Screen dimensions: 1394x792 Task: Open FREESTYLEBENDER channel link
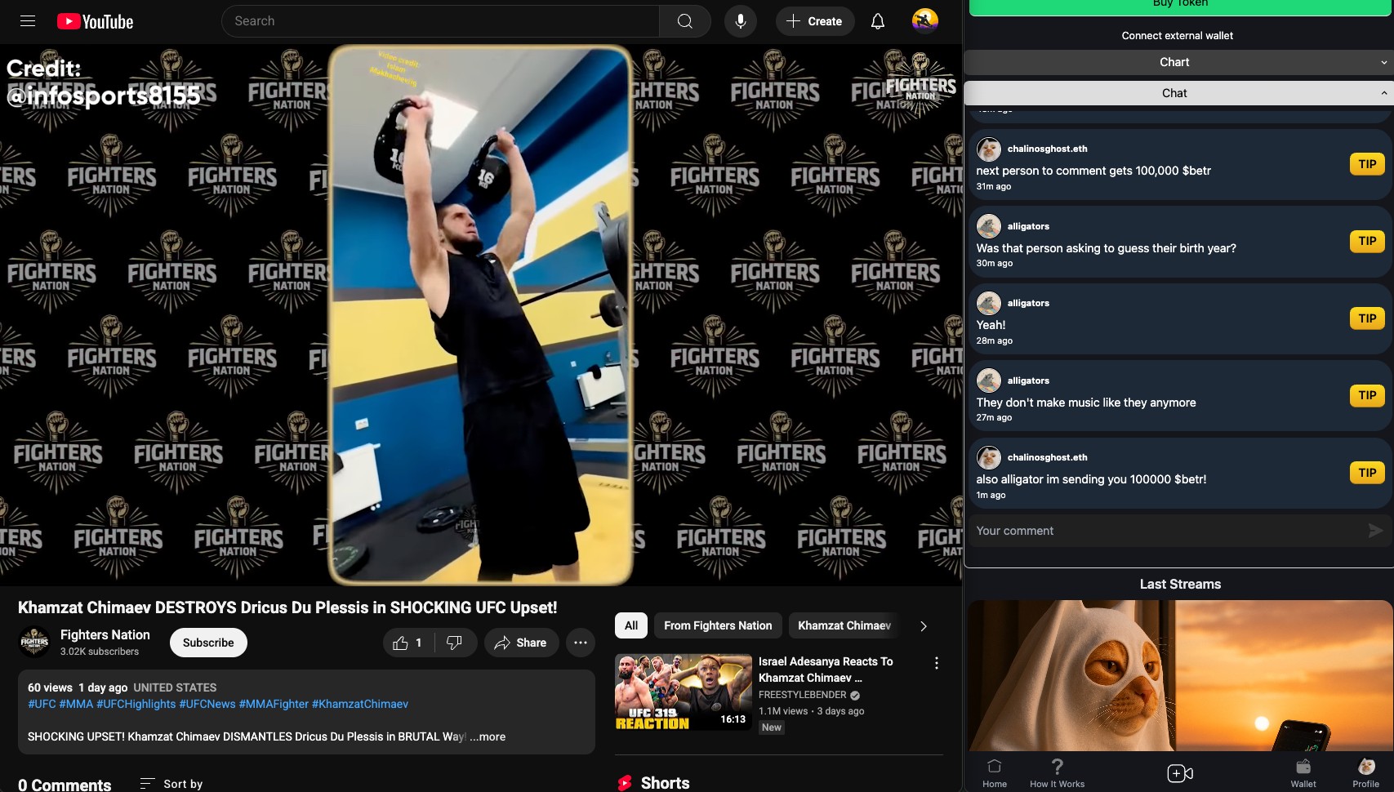tap(803, 695)
